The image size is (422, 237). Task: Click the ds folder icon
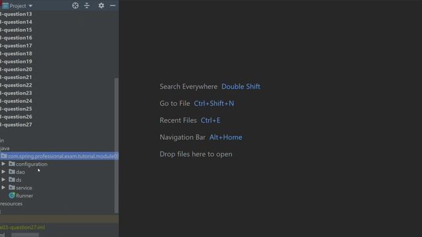point(12,180)
